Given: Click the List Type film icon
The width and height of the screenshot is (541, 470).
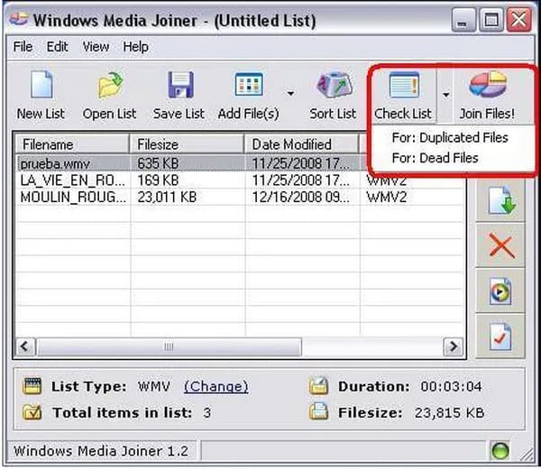Looking at the screenshot, I should pyautogui.click(x=32, y=386).
